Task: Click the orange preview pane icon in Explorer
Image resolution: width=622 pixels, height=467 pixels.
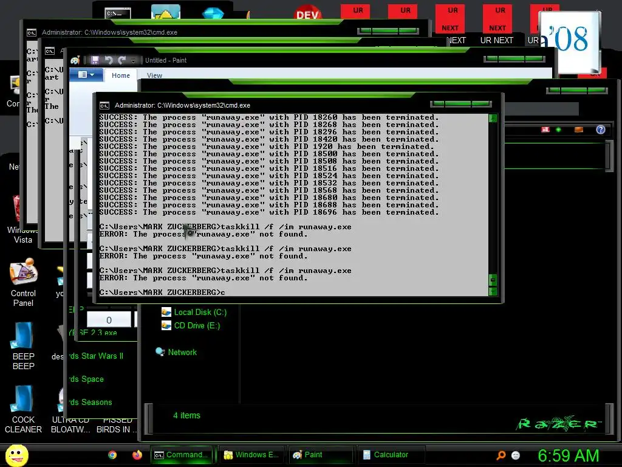Action: 579,130
